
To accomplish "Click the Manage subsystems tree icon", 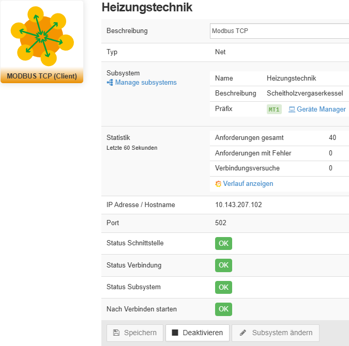I will [110, 83].
